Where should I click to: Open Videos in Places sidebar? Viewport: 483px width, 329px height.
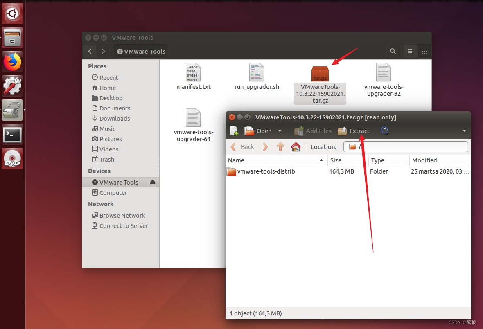pos(105,149)
